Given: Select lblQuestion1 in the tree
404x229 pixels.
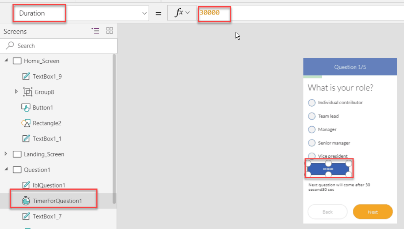Looking at the screenshot, I should 49,185.
